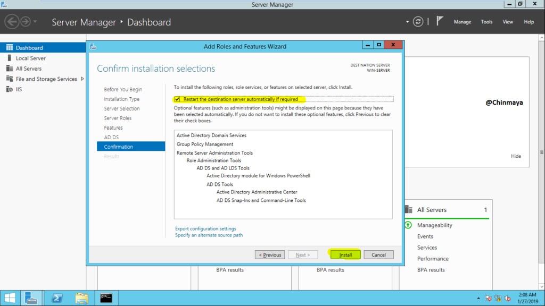Image resolution: width=545 pixels, height=306 pixels.
Task: Click the network tray icon
Action: (x=498, y=298)
